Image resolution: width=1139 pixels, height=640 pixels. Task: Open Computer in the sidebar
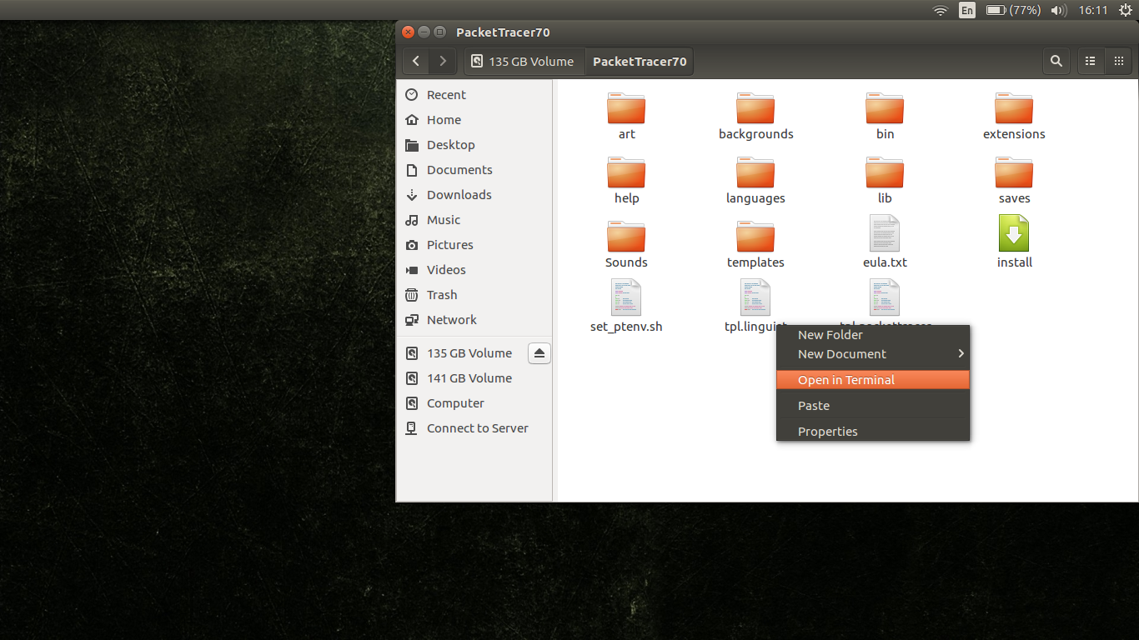point(474,403)
